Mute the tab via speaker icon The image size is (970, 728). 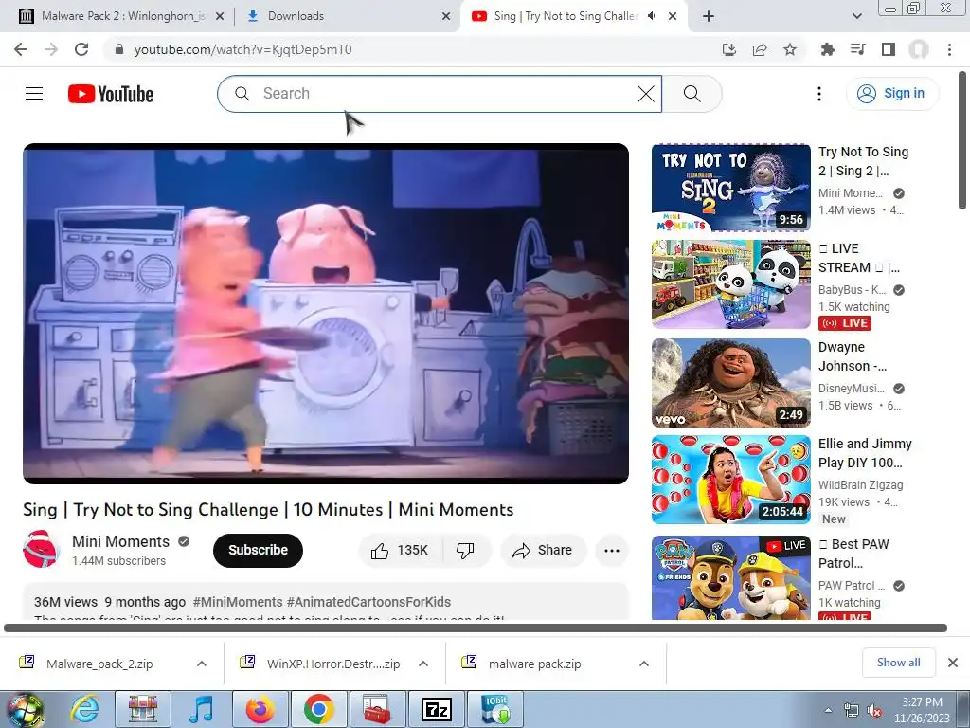pyautogui.click(x=652, y=16)
